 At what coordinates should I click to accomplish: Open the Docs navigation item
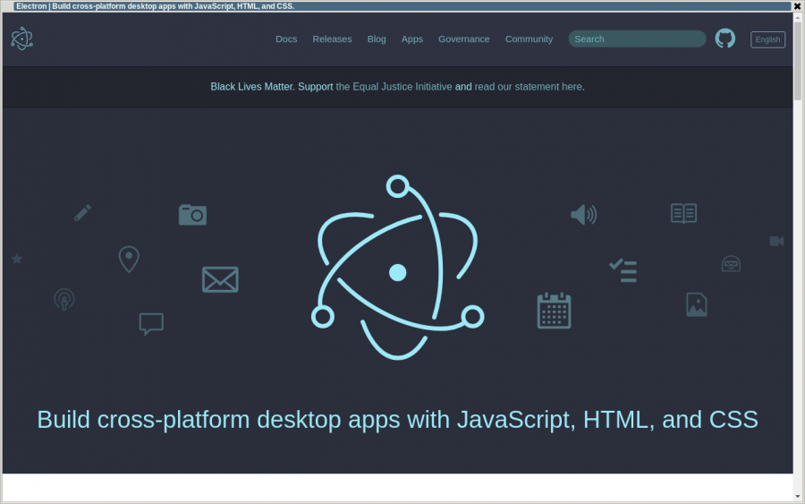point(286,38)
